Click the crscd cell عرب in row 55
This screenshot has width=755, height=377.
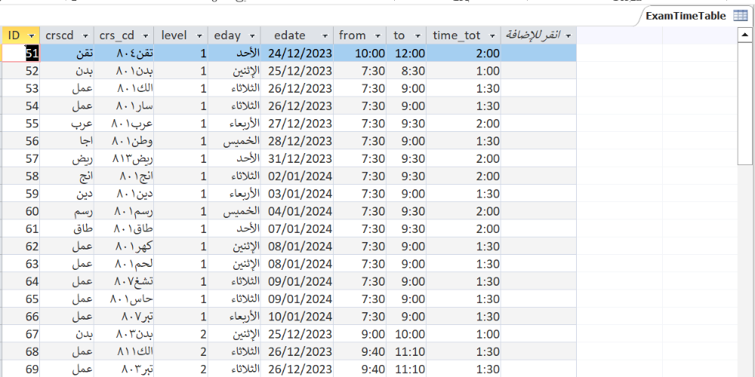67,123
